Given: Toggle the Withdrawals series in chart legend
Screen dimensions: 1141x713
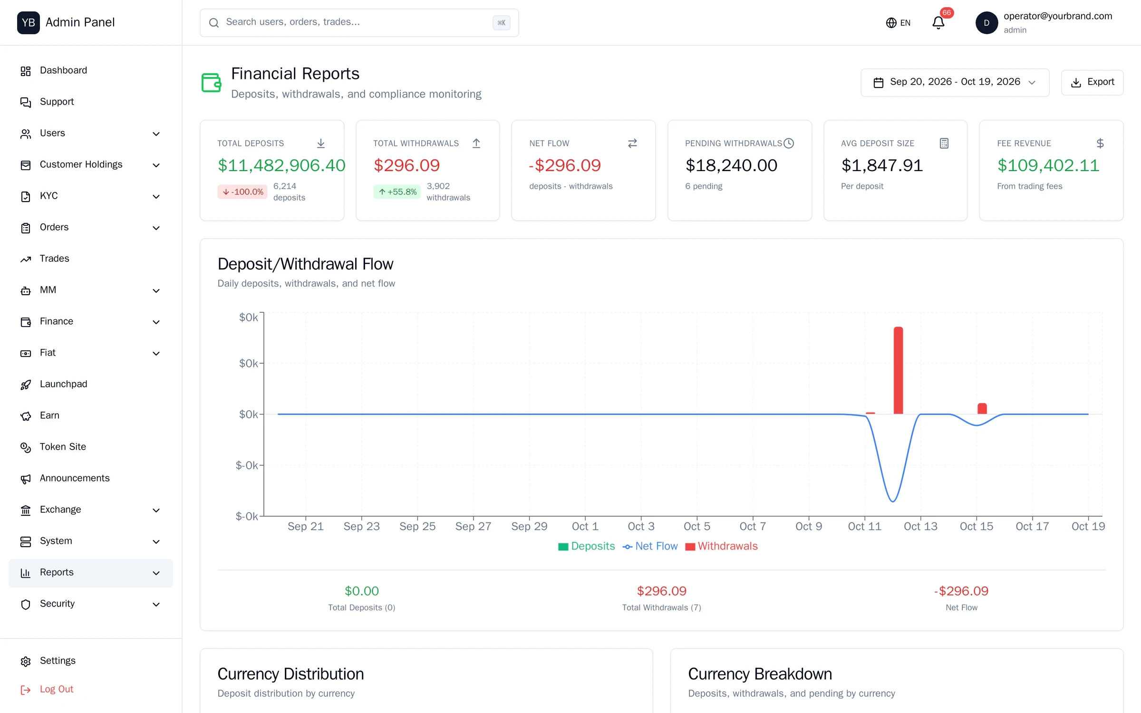Looking at the screenshot, I should point(721,546).
